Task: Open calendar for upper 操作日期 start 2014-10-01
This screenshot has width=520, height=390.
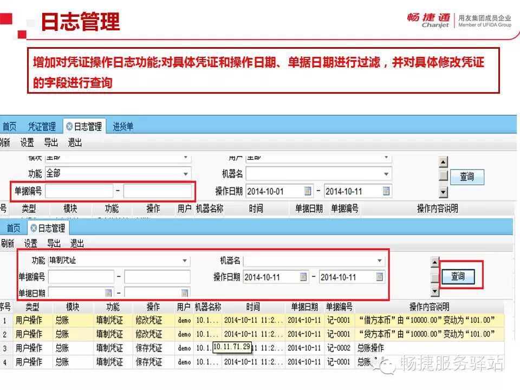Action: 308,191
